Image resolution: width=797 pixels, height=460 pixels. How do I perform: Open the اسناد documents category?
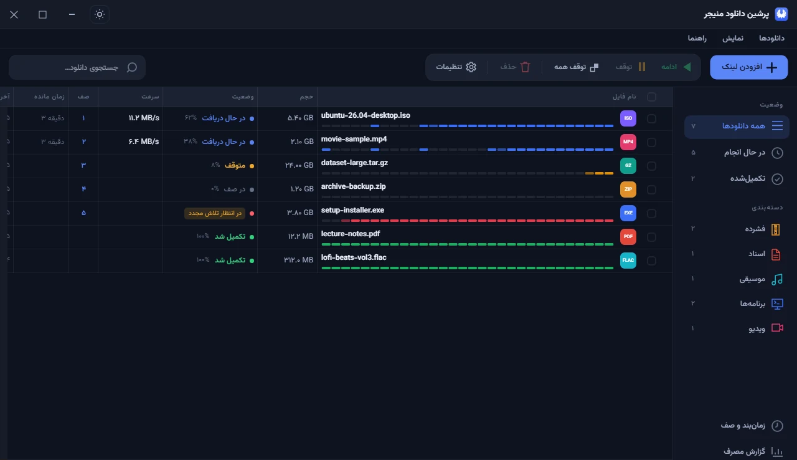tap(737, 254)
